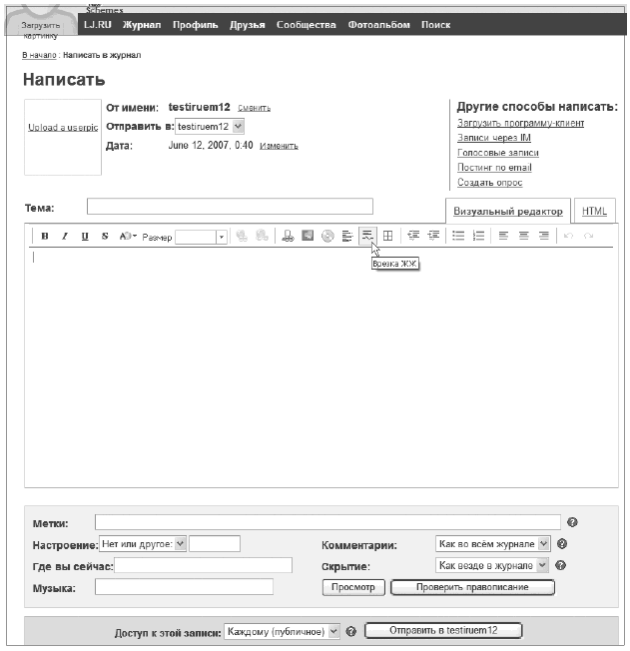Toggle bold formatting in editor toolbar

pyautogui.click(x=45, y=237)
